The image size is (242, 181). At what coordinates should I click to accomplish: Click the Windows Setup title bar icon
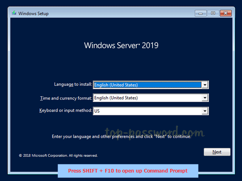pos(15,13)
